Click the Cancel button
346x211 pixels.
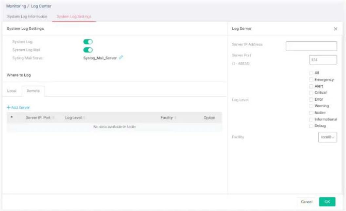(306, 202)
